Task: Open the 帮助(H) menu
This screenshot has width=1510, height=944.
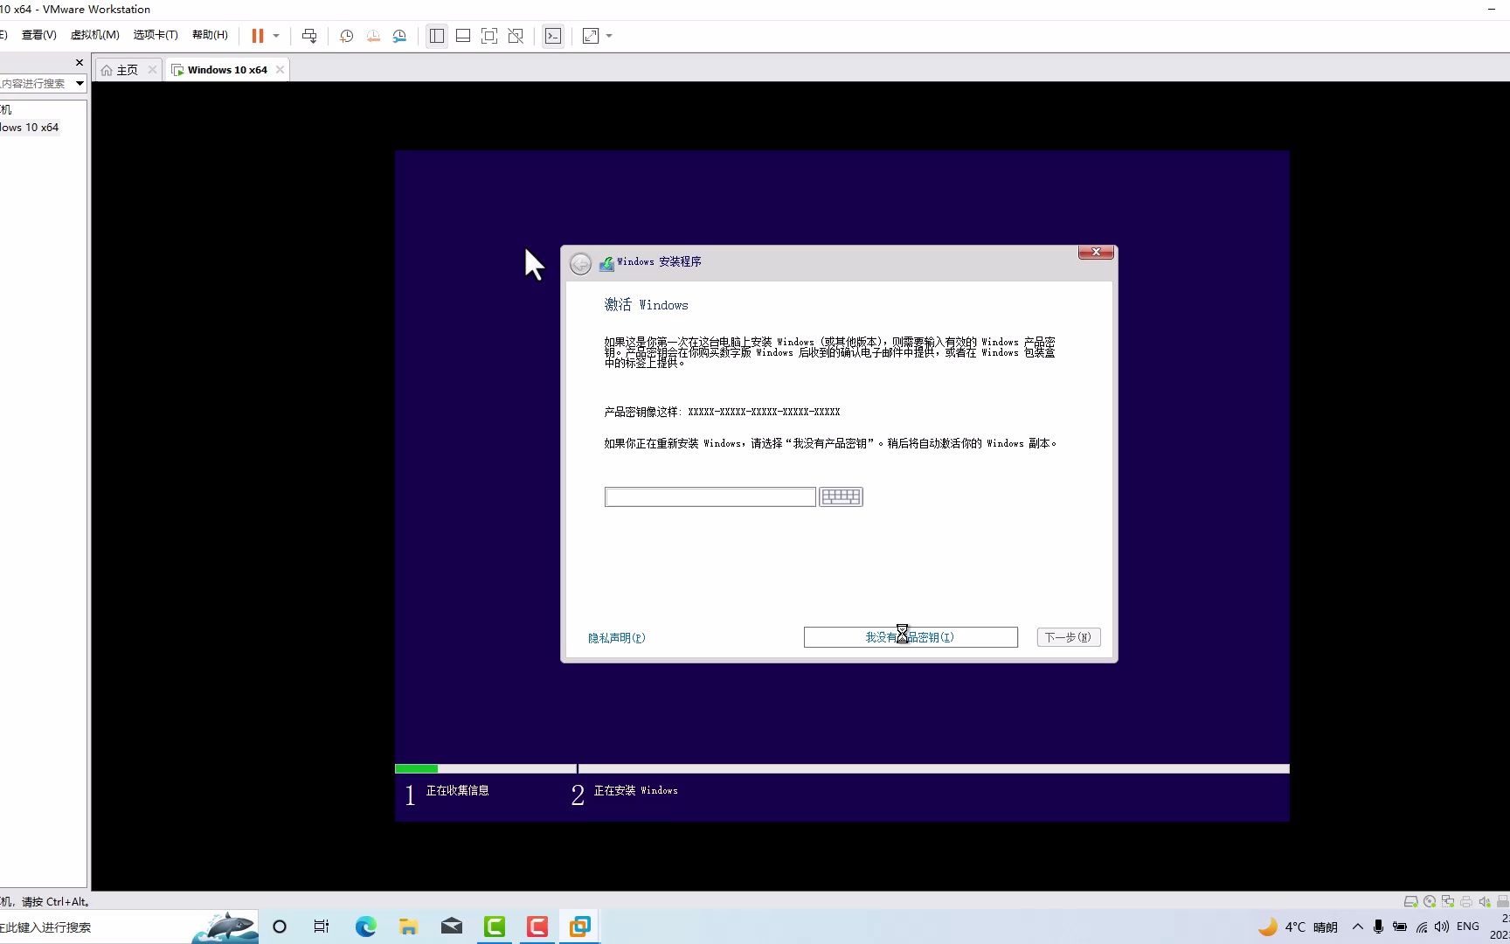Action: pos(210,35)
